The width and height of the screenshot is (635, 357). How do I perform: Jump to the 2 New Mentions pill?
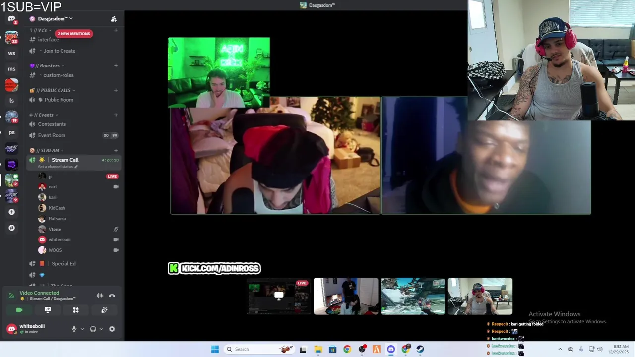pos(73,34)
